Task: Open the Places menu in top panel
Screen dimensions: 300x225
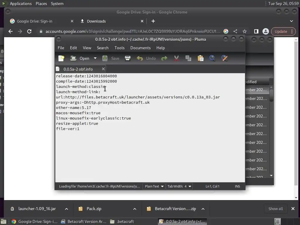Action: coord(41,4)
